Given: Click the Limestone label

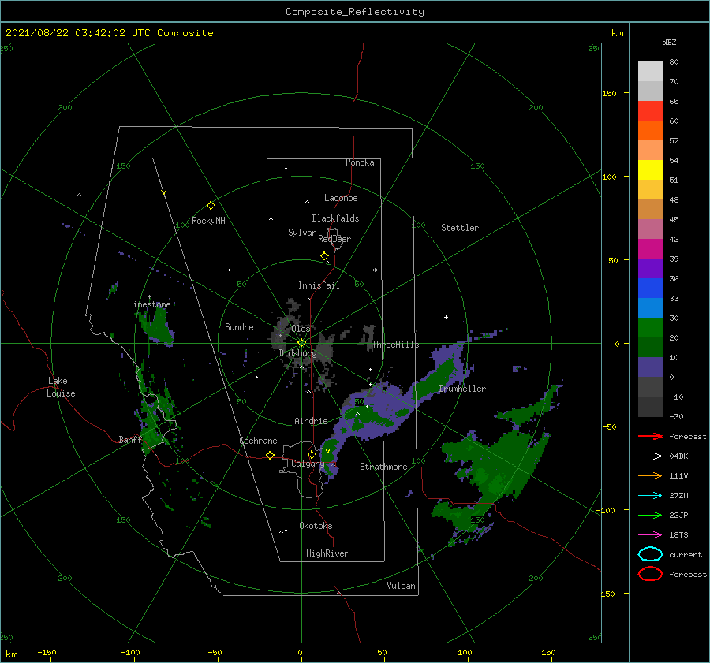Looking at the screenshot, I should (149, 304).
